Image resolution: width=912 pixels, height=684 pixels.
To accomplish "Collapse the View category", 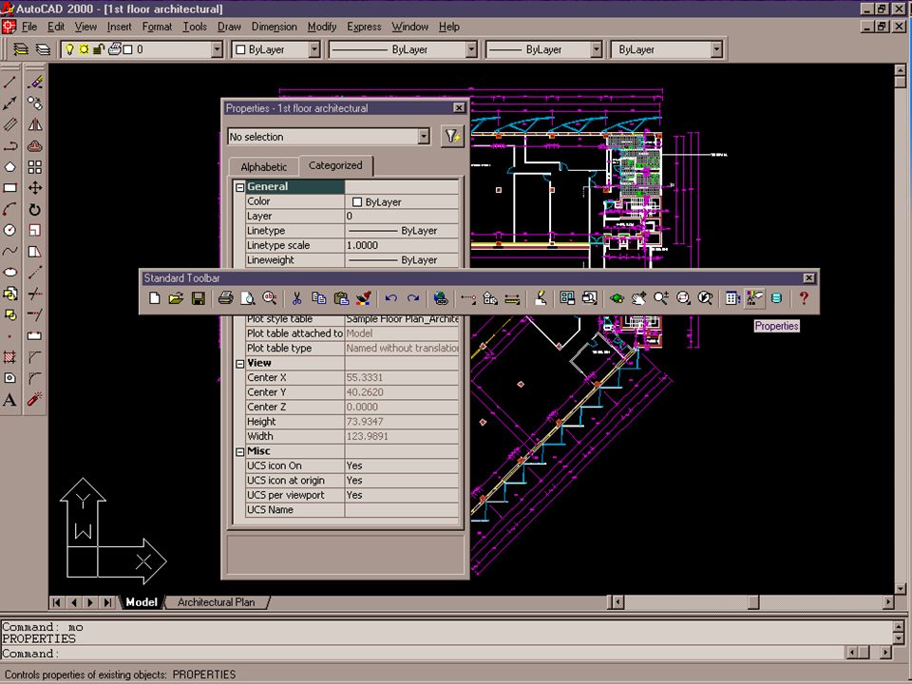I will 239,364.
